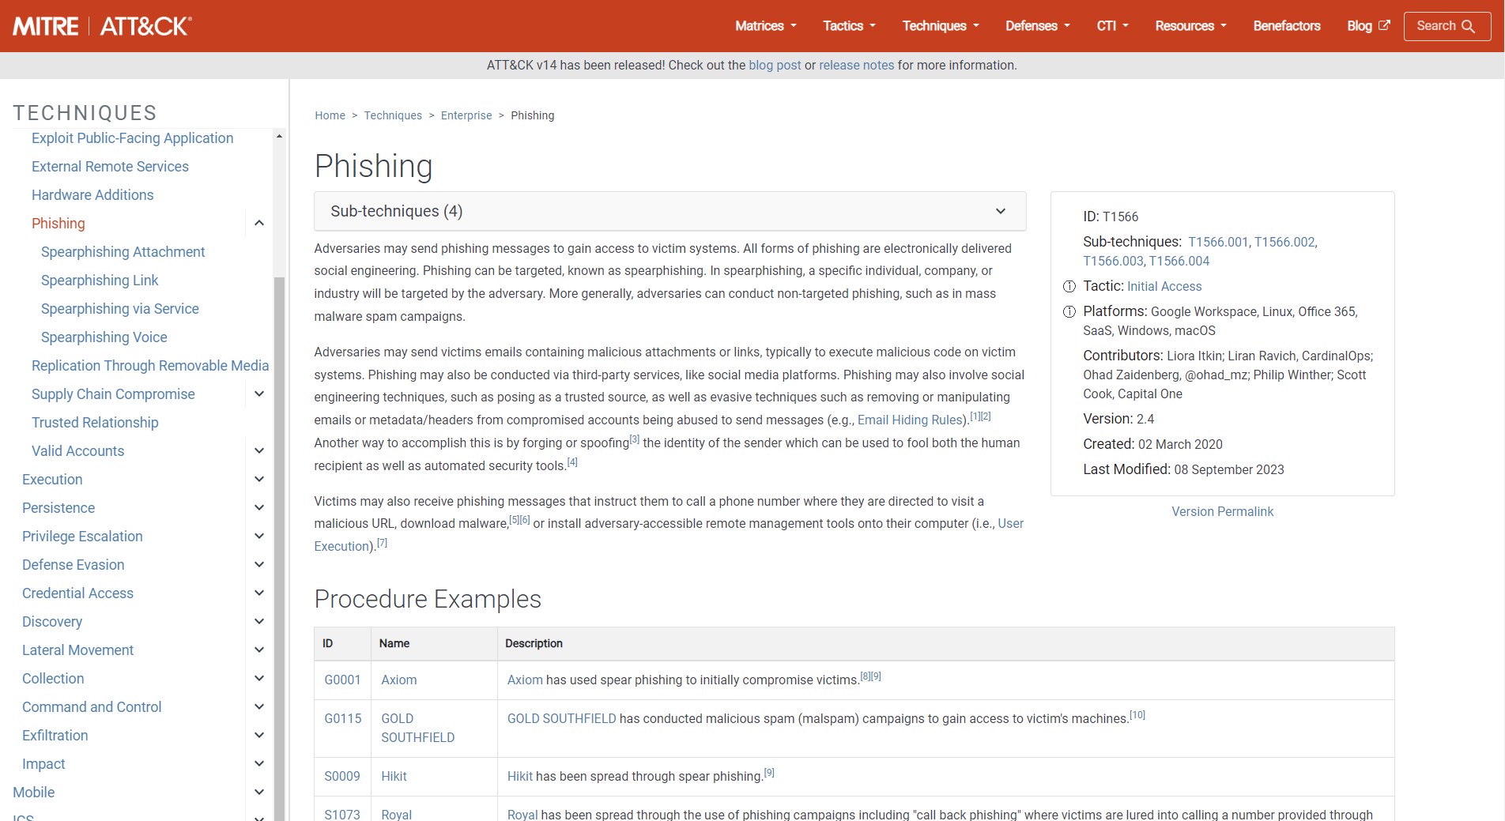Image resolution: width=1505 pixels, height=821 pixels.
Task: Select Spearphishing Attachment in sidebar
Action: (x=123, y=252)
